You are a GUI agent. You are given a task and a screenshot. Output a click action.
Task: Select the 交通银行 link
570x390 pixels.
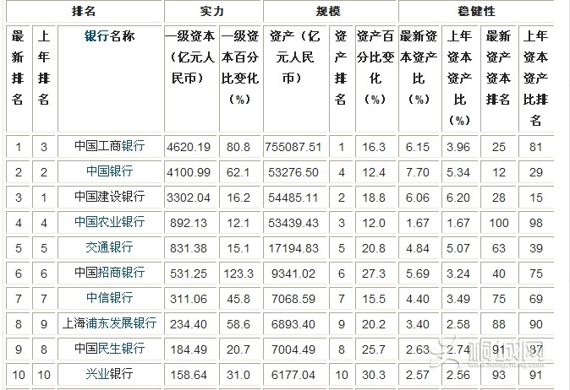(x=109, y=247)
